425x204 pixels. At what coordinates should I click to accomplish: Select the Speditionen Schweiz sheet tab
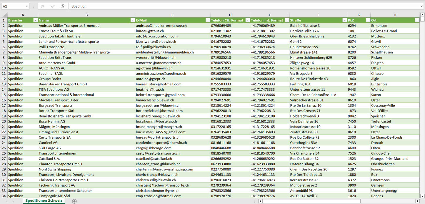(44, 201)
